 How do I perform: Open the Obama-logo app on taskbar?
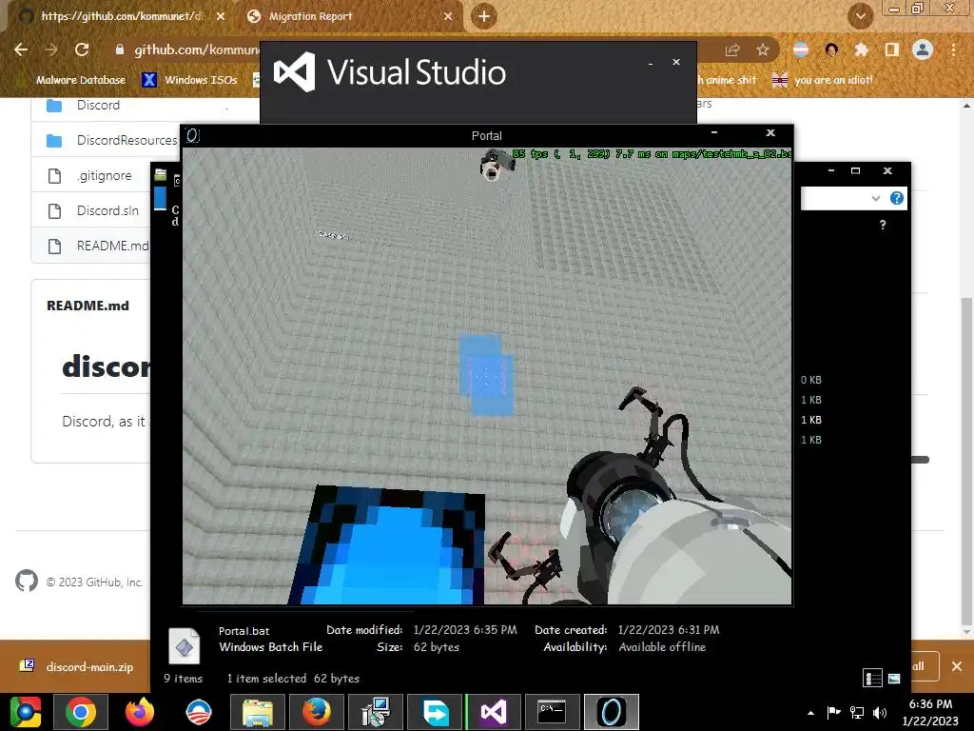tap(199, 712)
